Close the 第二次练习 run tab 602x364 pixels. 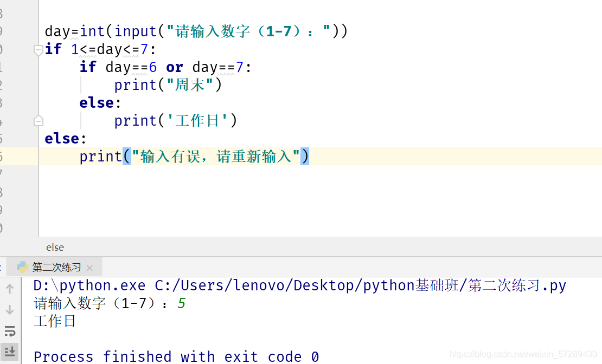pyautogui.click(x=90, y=268)
